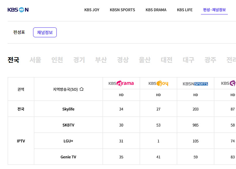Click the Genie TV row label
Viewport: 236px width, 169px height.
68,157
